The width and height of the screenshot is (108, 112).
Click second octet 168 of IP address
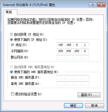click(69, 45)
